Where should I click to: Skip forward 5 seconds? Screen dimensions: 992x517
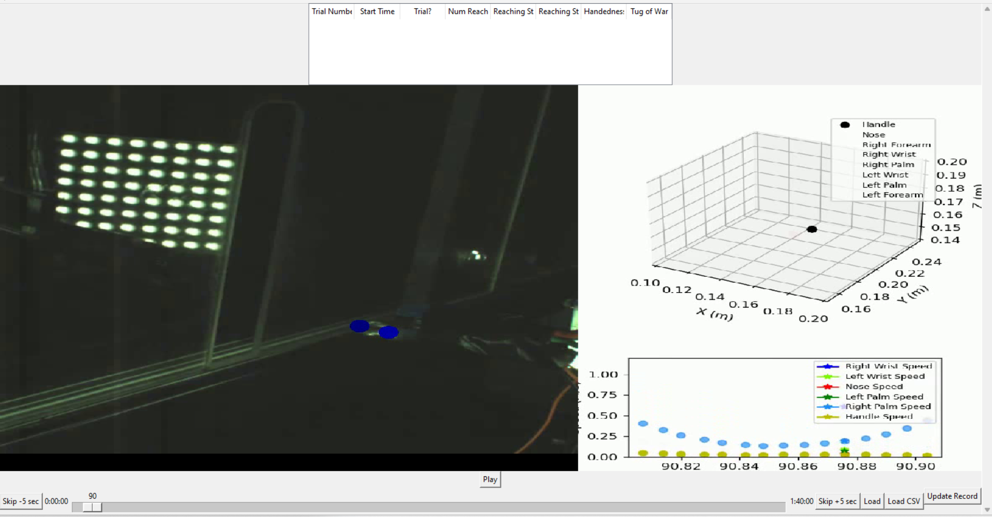(x=837, y=501)
